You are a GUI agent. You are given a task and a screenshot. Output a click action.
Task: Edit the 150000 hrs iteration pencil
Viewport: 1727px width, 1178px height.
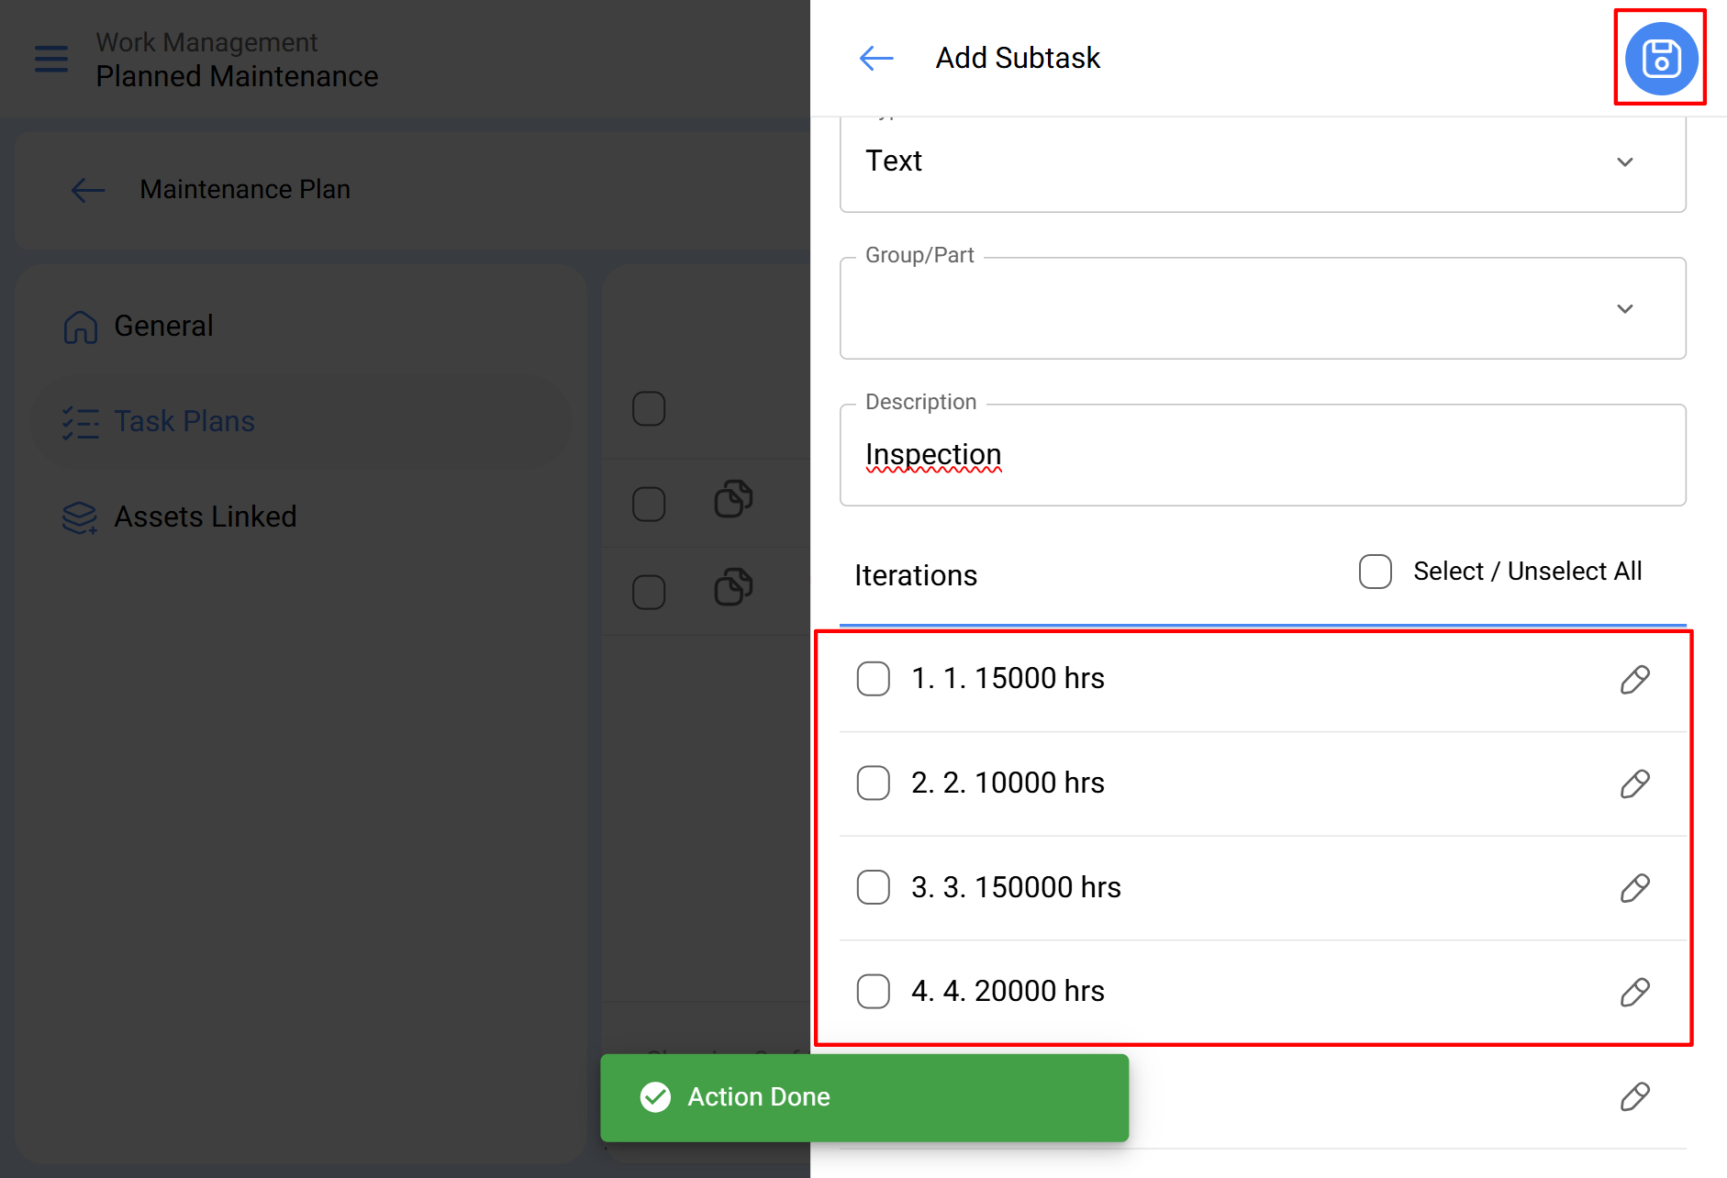(1634, 888)
